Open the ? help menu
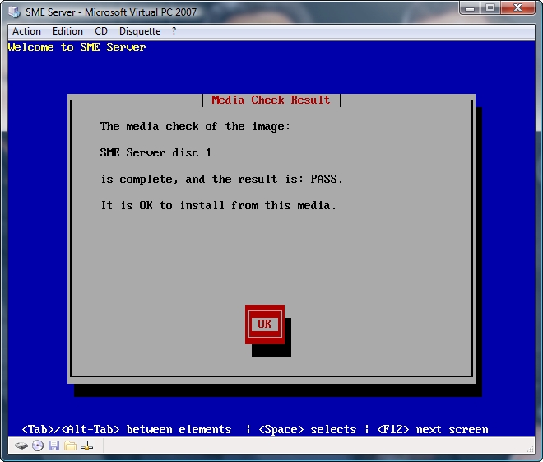 click(174, 31)
